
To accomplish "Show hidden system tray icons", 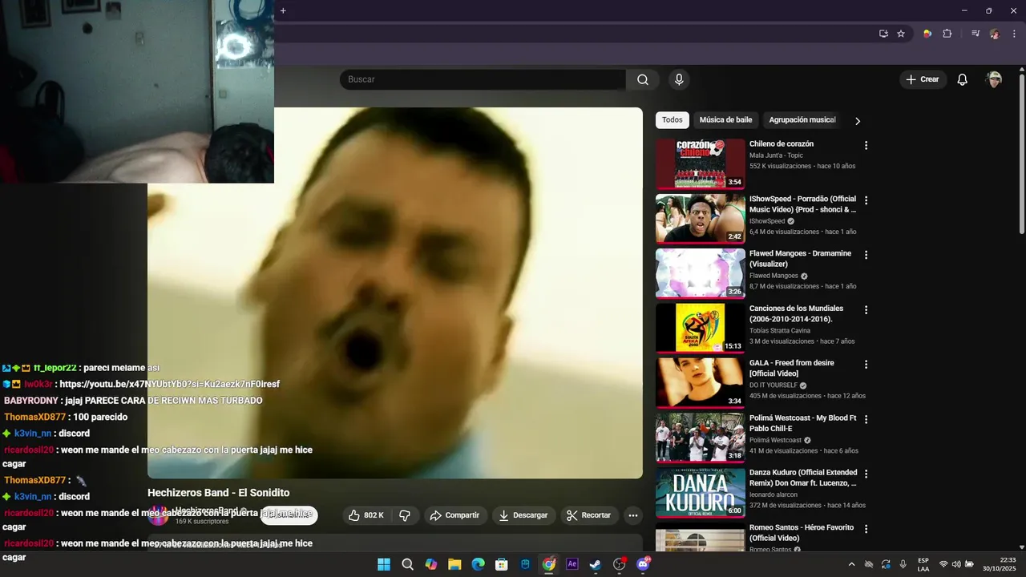I will click(x=851, y=564).
